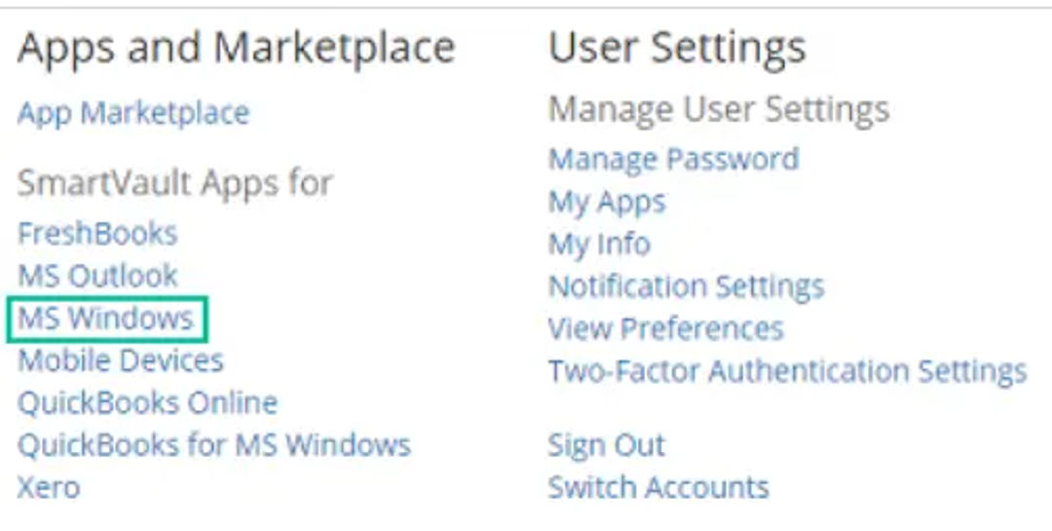Go to Mobile Devices apps
The image size is (1052, 531).
tap(121, 360)
